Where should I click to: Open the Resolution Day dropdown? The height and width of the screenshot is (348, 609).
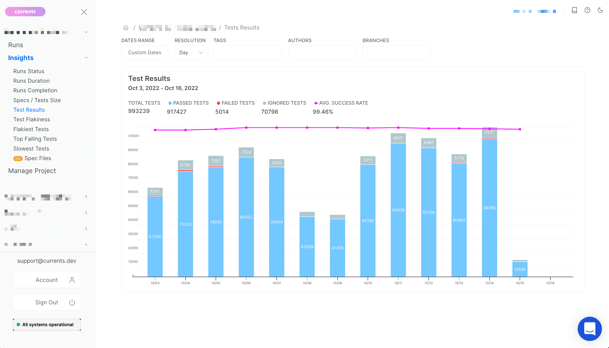[x=191, y=52]
